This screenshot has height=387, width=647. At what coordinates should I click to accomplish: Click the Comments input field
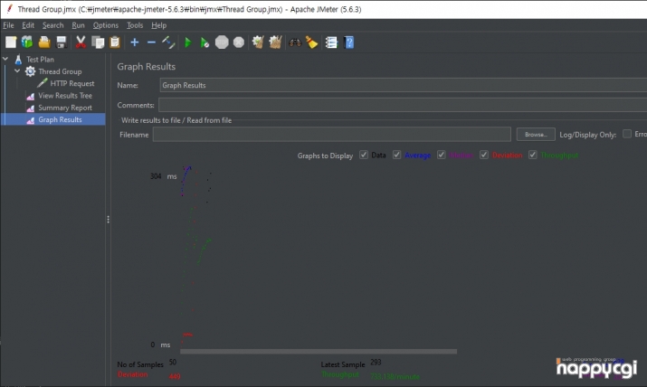coord(403,105)
